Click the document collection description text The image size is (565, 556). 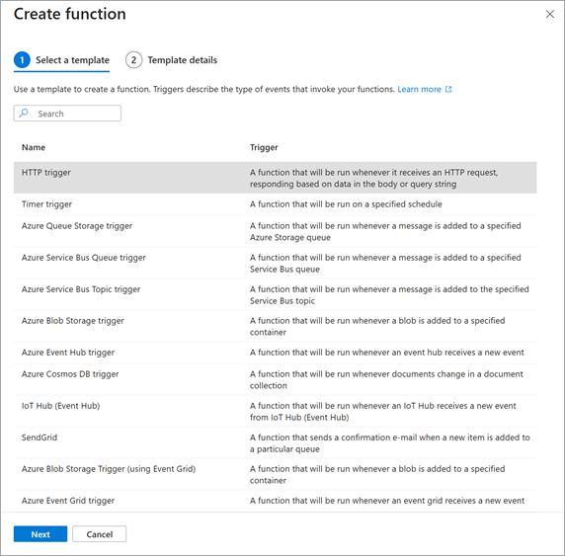(x=386, y=380)
